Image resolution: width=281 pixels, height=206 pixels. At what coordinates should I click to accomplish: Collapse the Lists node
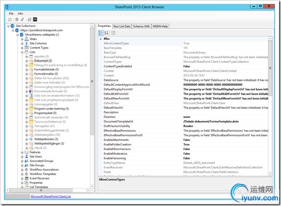(x=22, y=52)
